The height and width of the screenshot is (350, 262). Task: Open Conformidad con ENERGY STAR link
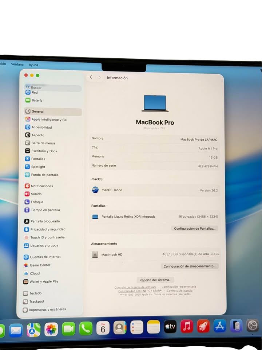tap(140, 291)
